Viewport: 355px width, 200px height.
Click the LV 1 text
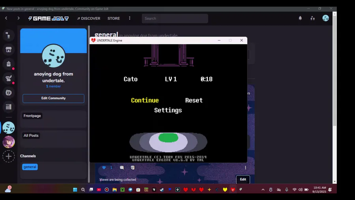[171, 79]
